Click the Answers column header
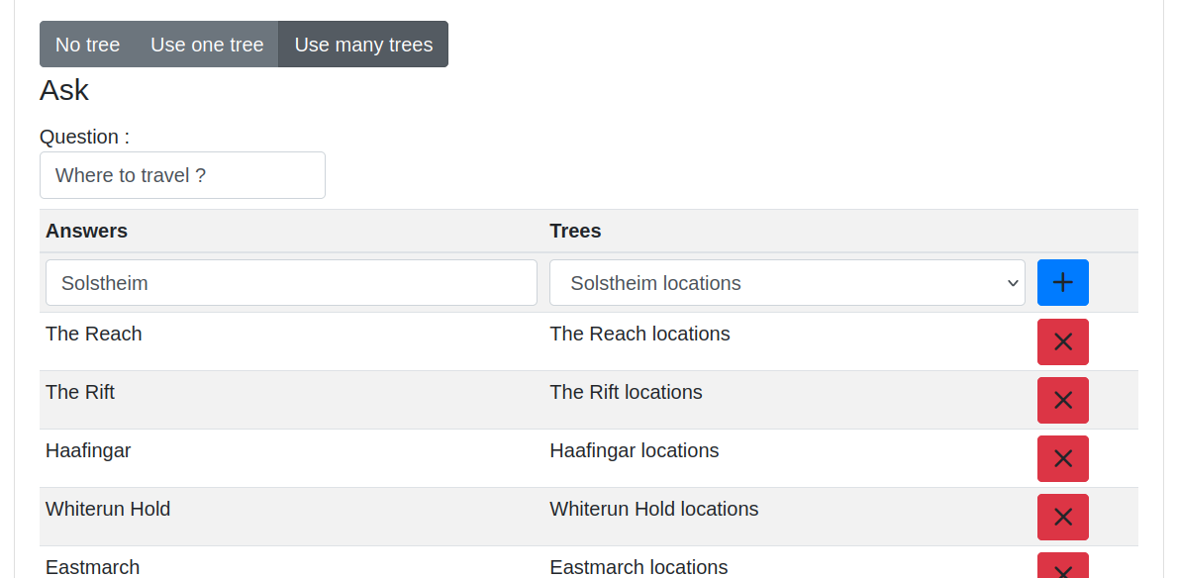This screenshot has width=1177, height=578. (x=86, y=231)
